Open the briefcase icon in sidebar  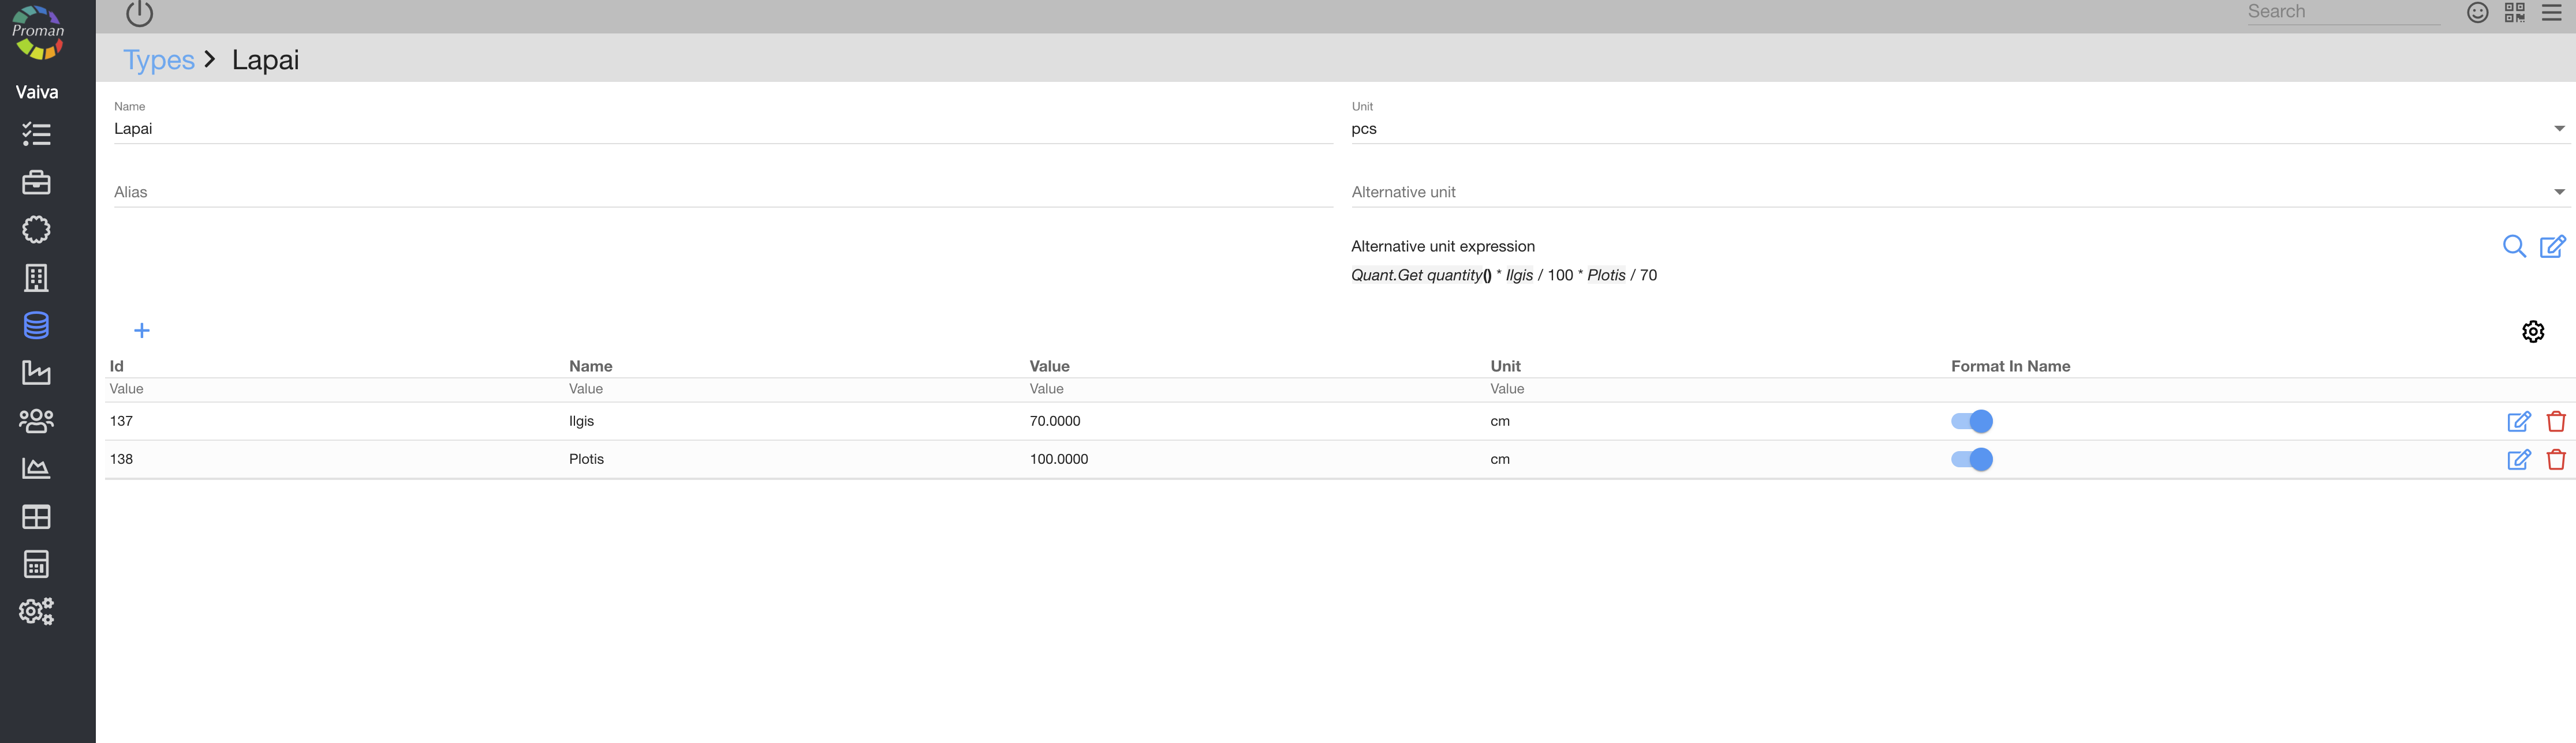(x=36, y=182)
